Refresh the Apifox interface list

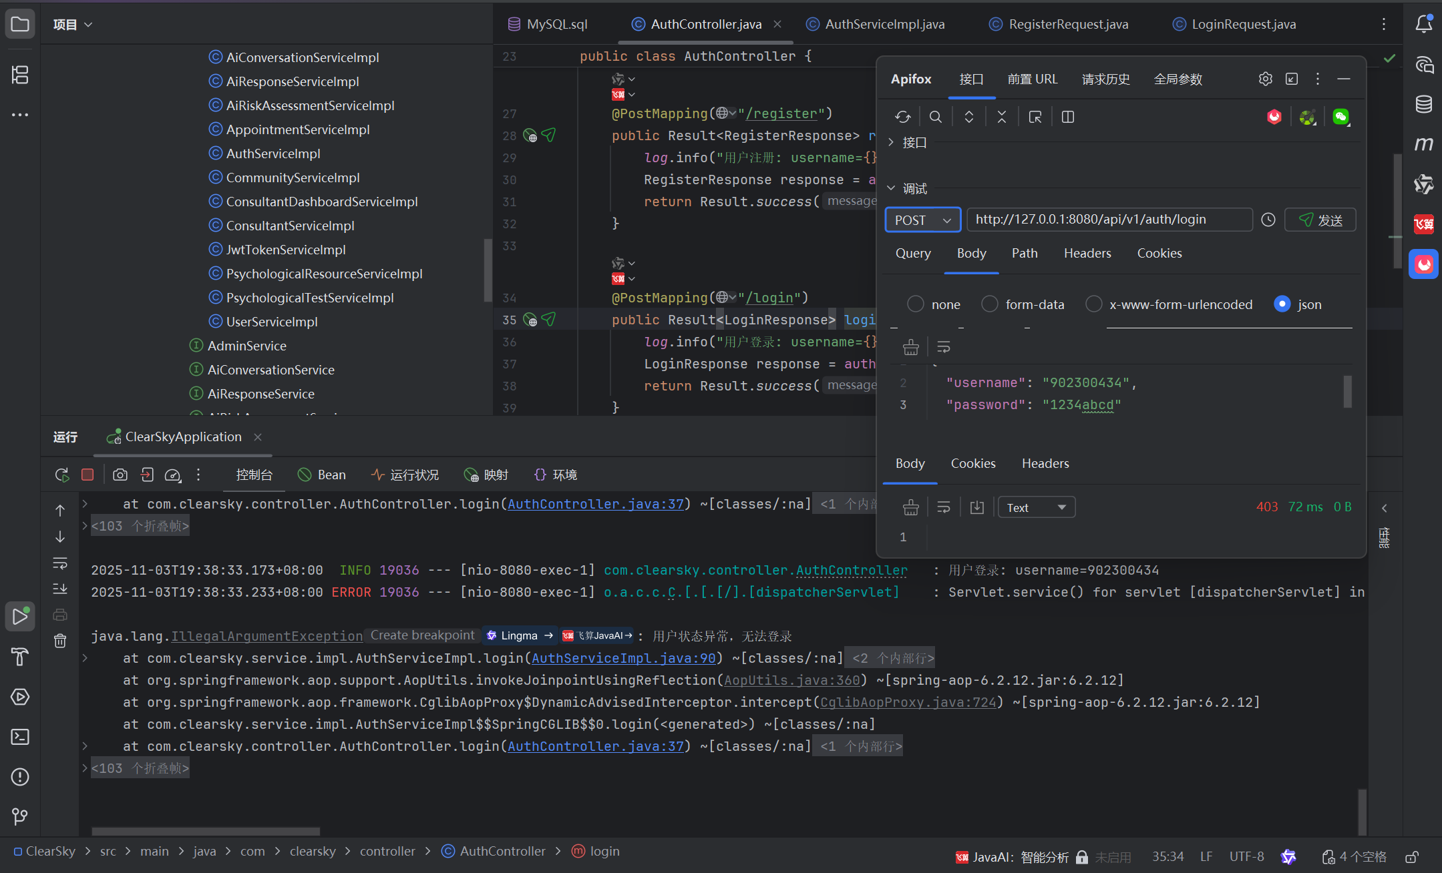[903, 117]
